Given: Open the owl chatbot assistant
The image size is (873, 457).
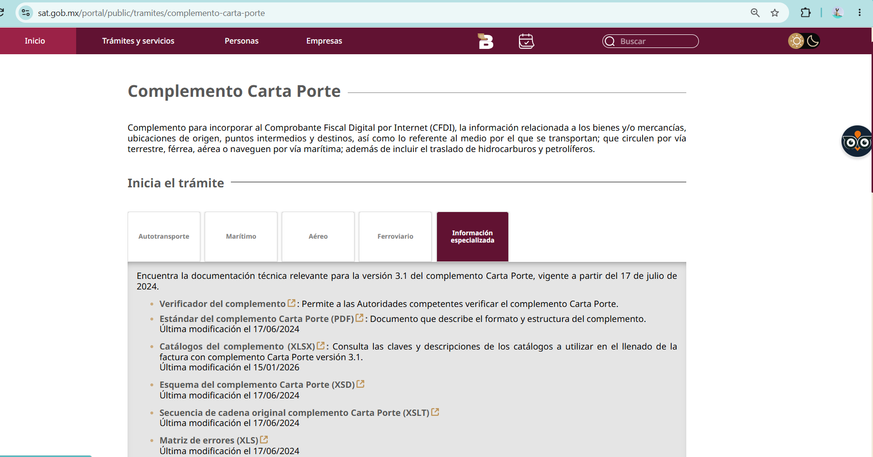Looking at the screenshot, I should tap(857, 141).
